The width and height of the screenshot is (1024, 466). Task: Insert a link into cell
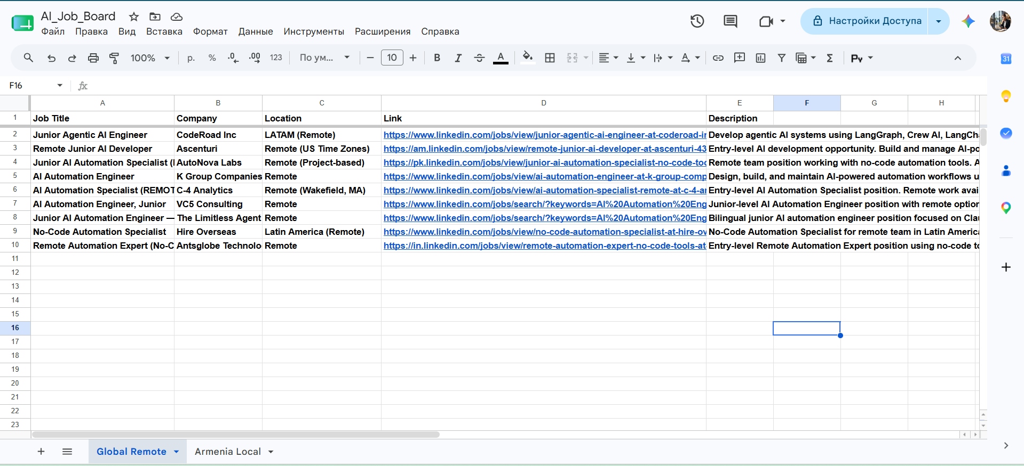(718, 58)
